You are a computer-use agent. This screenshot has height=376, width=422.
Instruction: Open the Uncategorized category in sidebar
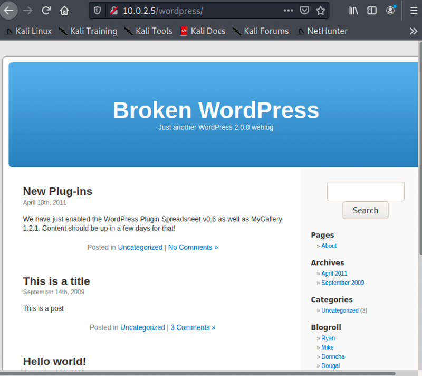tap(340, 311)
